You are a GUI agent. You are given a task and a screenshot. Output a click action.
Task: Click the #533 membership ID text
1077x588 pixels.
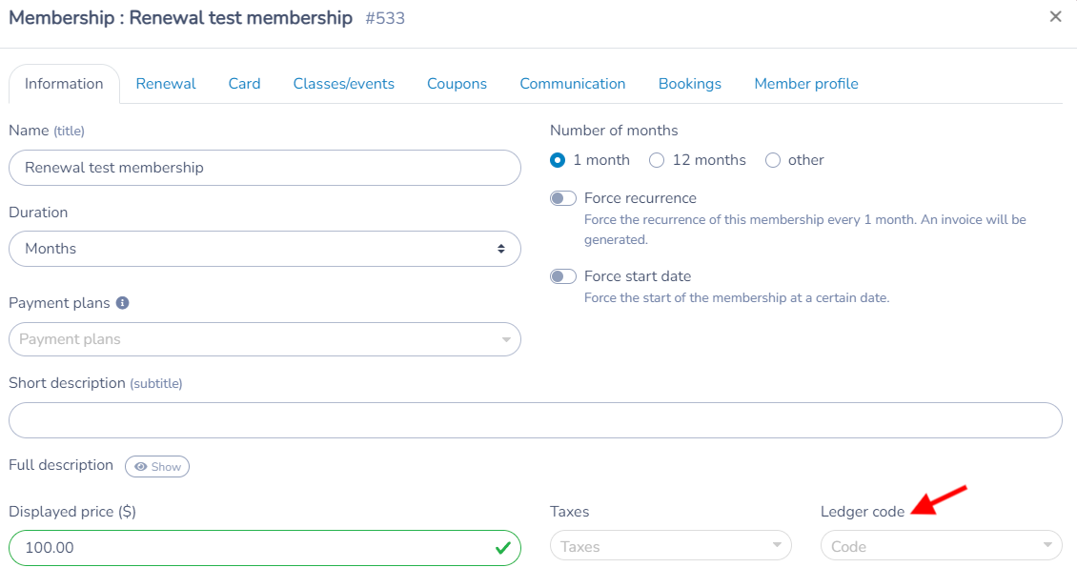385,18
